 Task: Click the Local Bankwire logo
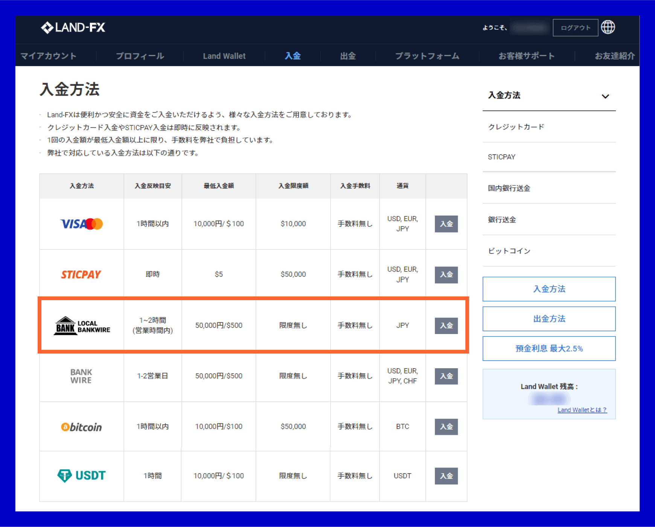tap(82, 326)
